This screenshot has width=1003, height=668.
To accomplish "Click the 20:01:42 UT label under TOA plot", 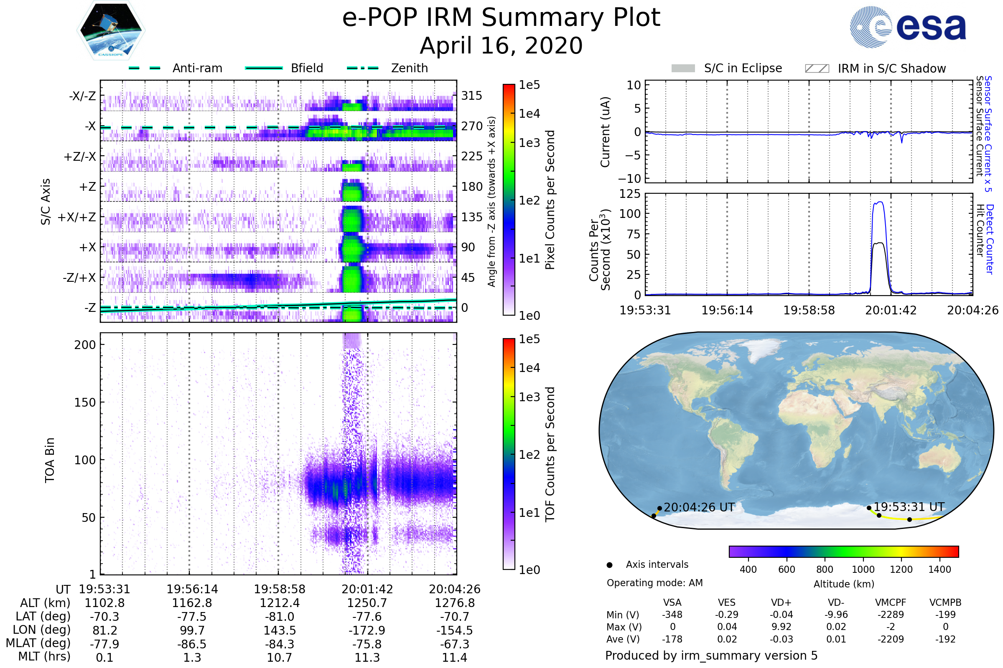I will (x=367, y=589).
